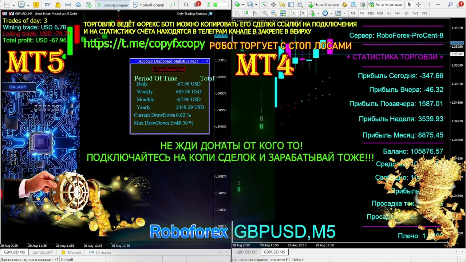Open MetaEditor gold book icon in MT4
Image resolution: width=466 pixels, height=262 pixels.
344,4
